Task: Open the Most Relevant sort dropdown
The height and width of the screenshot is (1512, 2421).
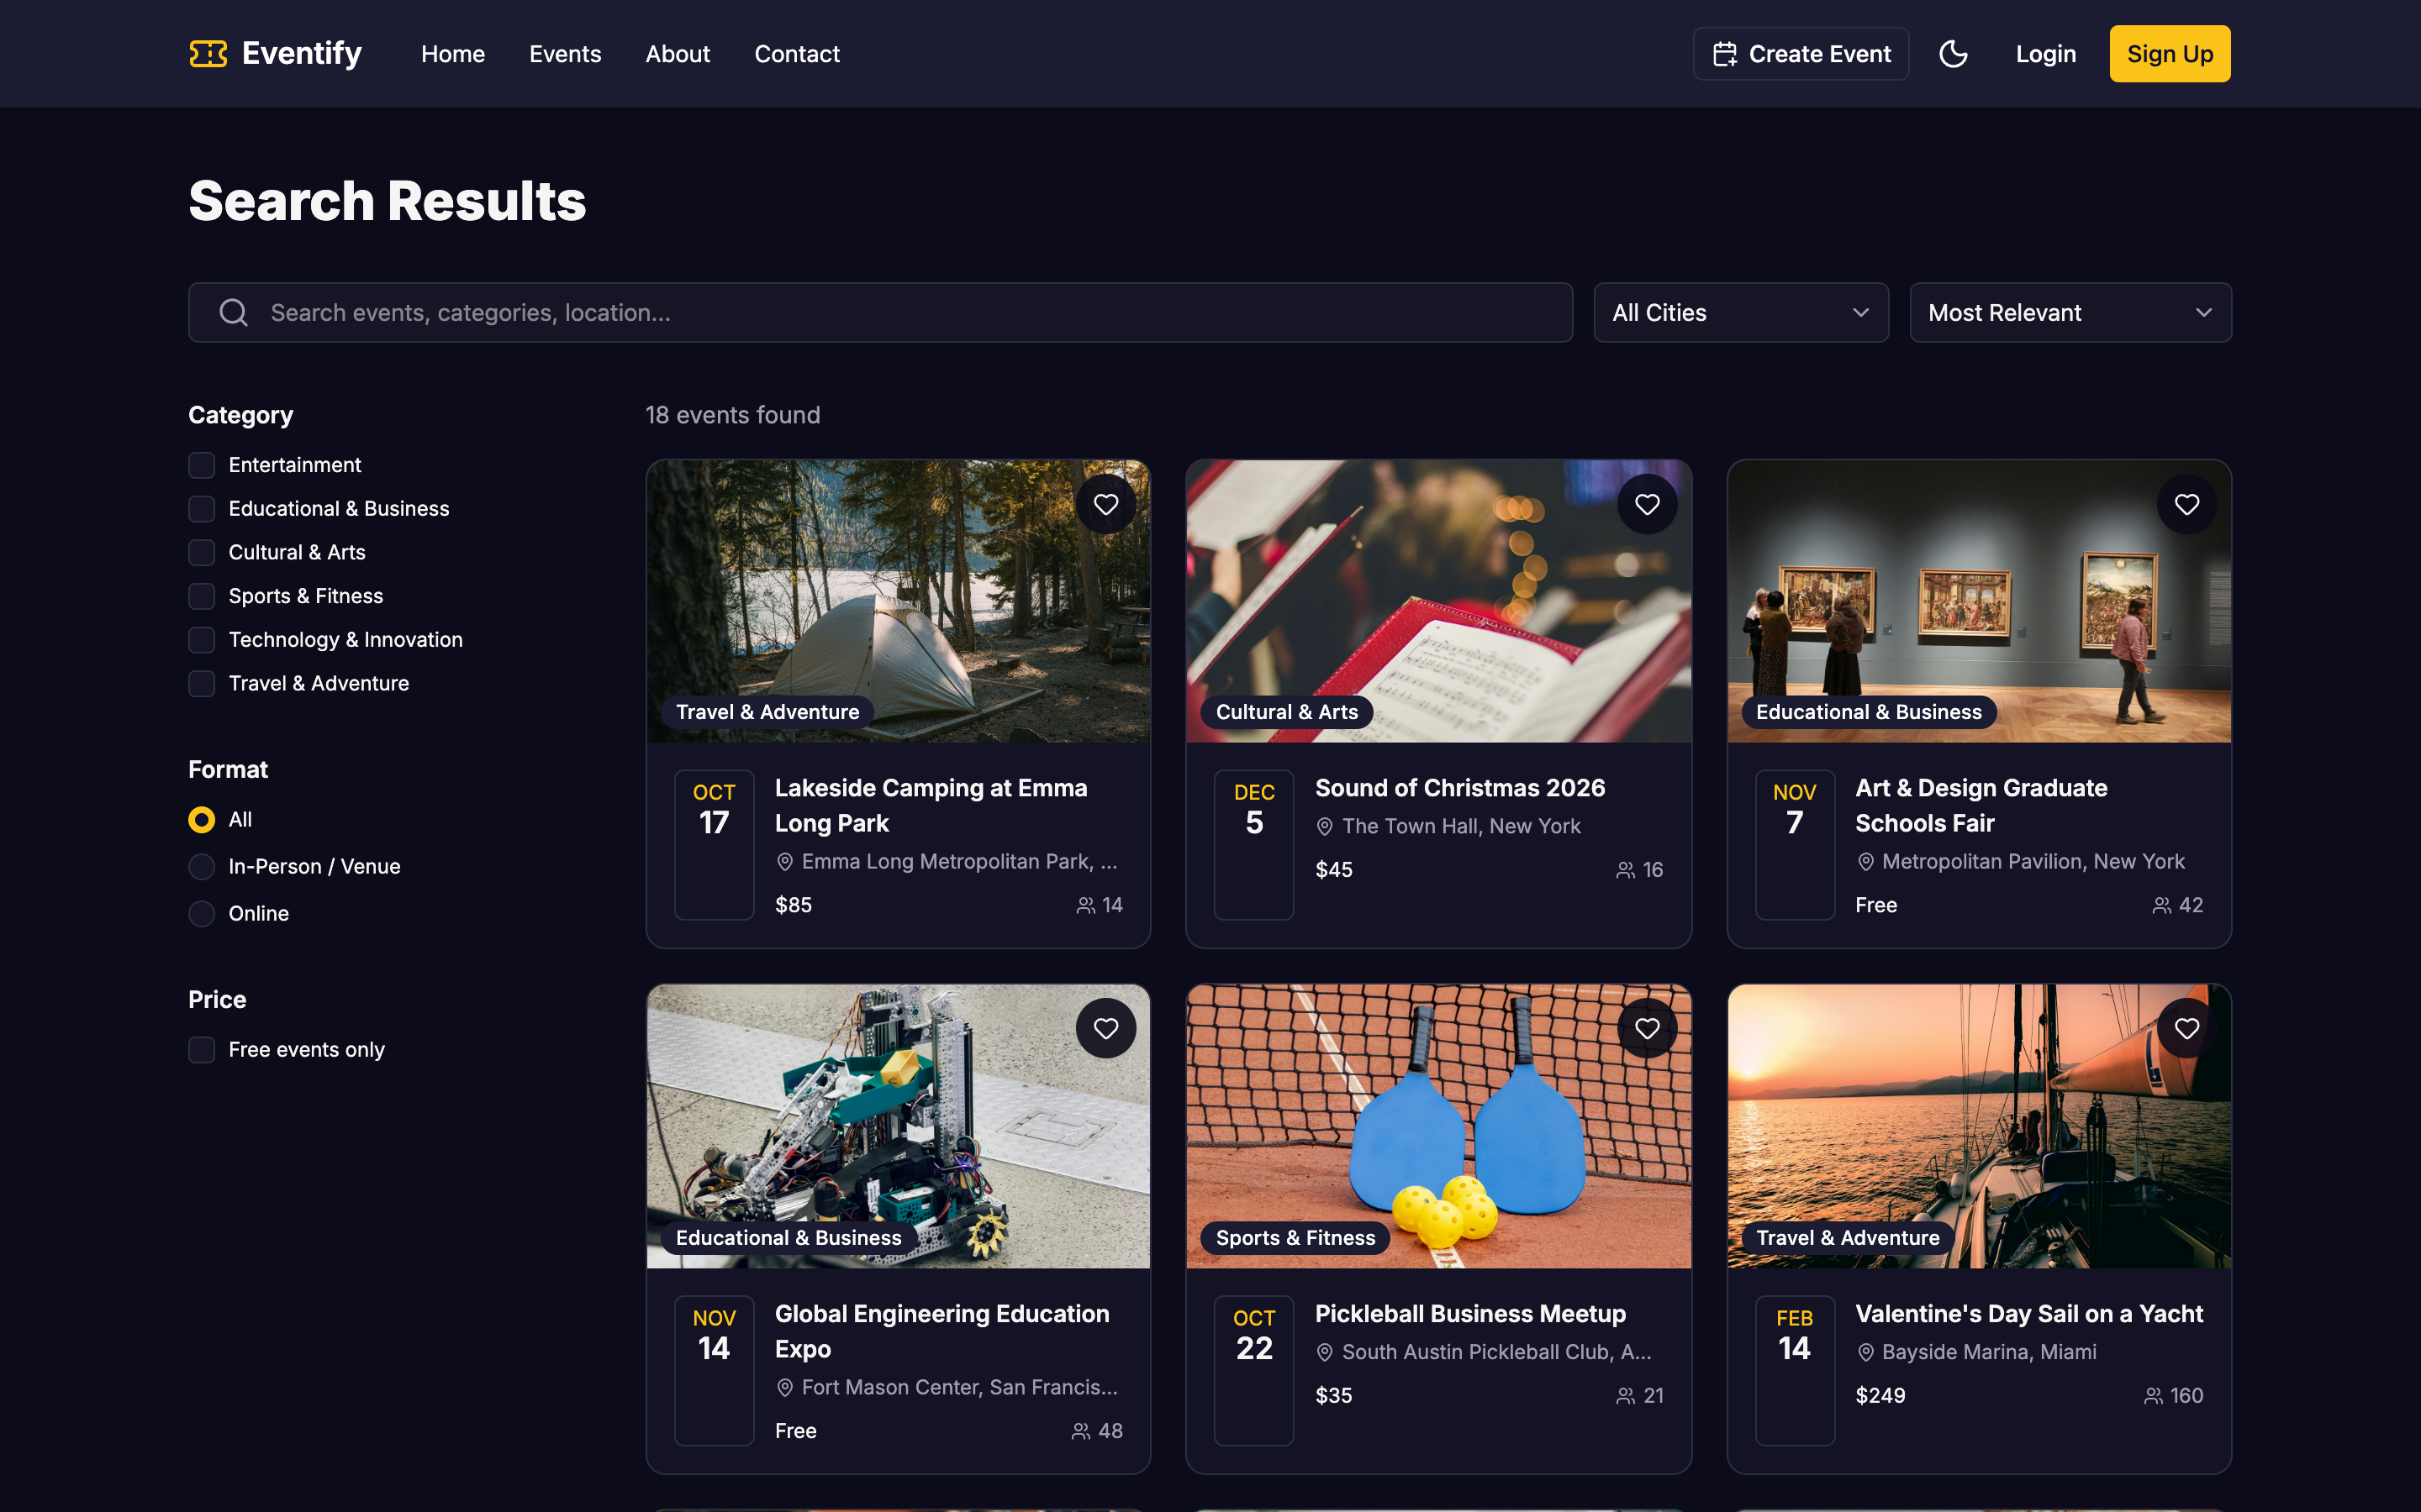Action: (x=2070, y=313)
